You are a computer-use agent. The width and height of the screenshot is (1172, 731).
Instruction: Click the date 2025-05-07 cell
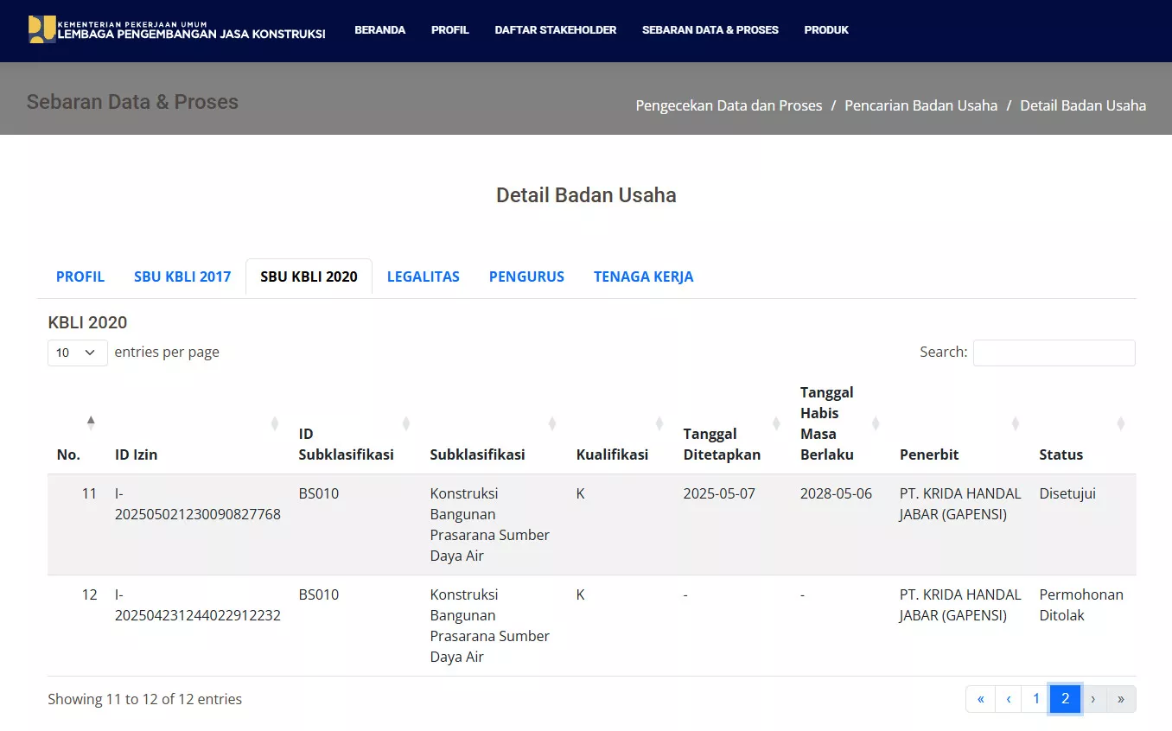tap(719, 493)
